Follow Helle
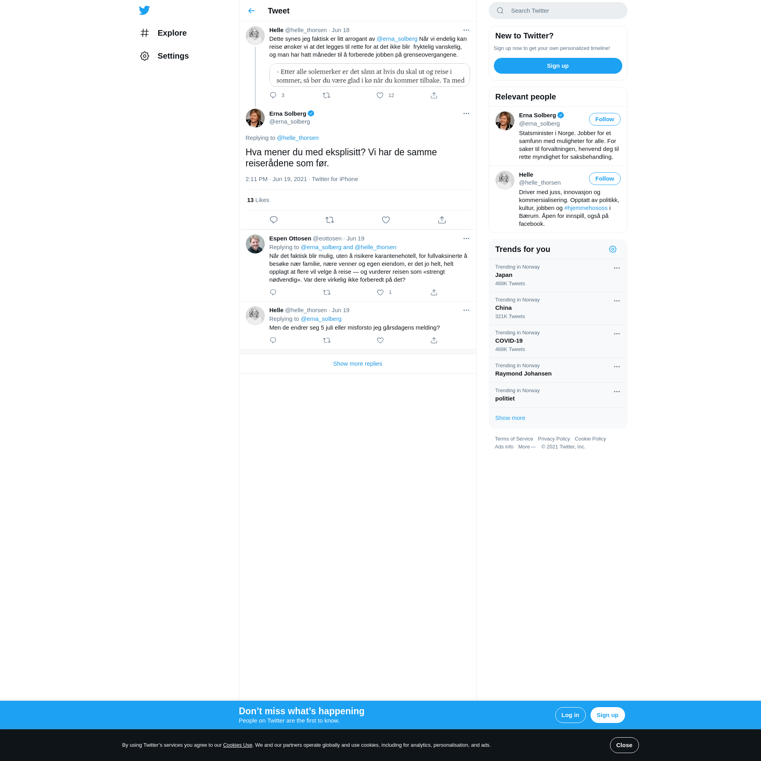Image resolution: width=761 pixels, height=761 pixels. [604, 179]
